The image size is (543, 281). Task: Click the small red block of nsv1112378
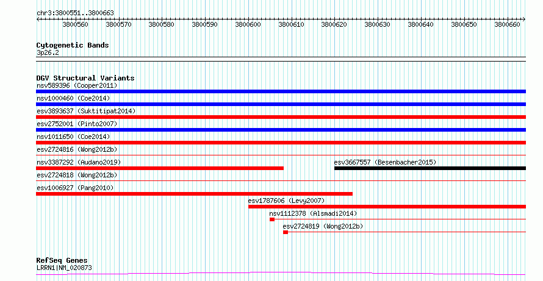[x=272, y=219]
